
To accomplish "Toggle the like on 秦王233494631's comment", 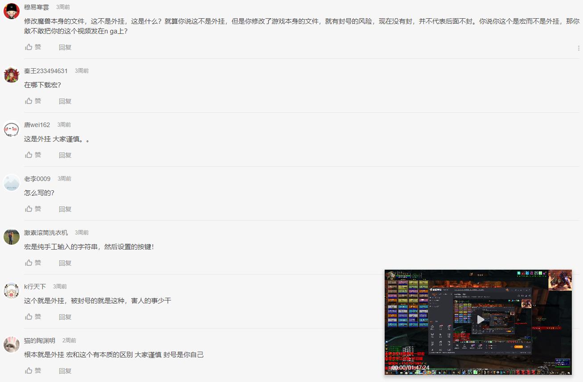I will (29, 101).
